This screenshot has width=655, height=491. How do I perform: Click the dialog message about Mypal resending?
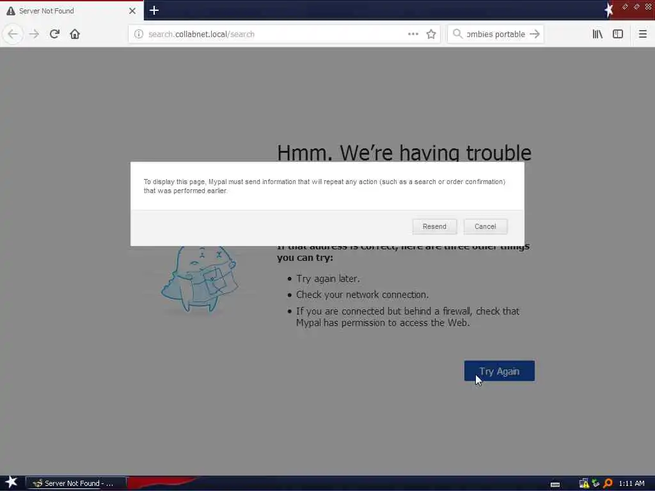(x=324, y=186)
